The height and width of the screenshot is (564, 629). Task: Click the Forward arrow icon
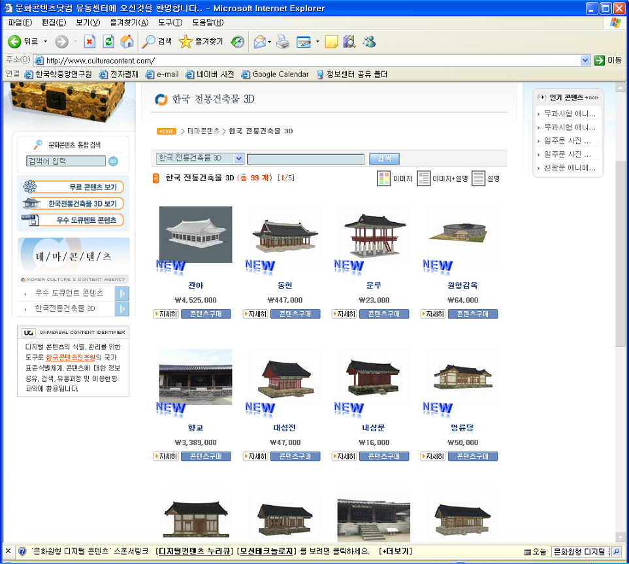[x=61, y=41]
